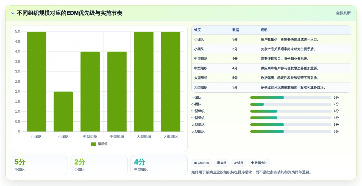Click the 2分 cell in the table's 小团队 row
The height and width of the screenshot is (186, 362).
235,49
